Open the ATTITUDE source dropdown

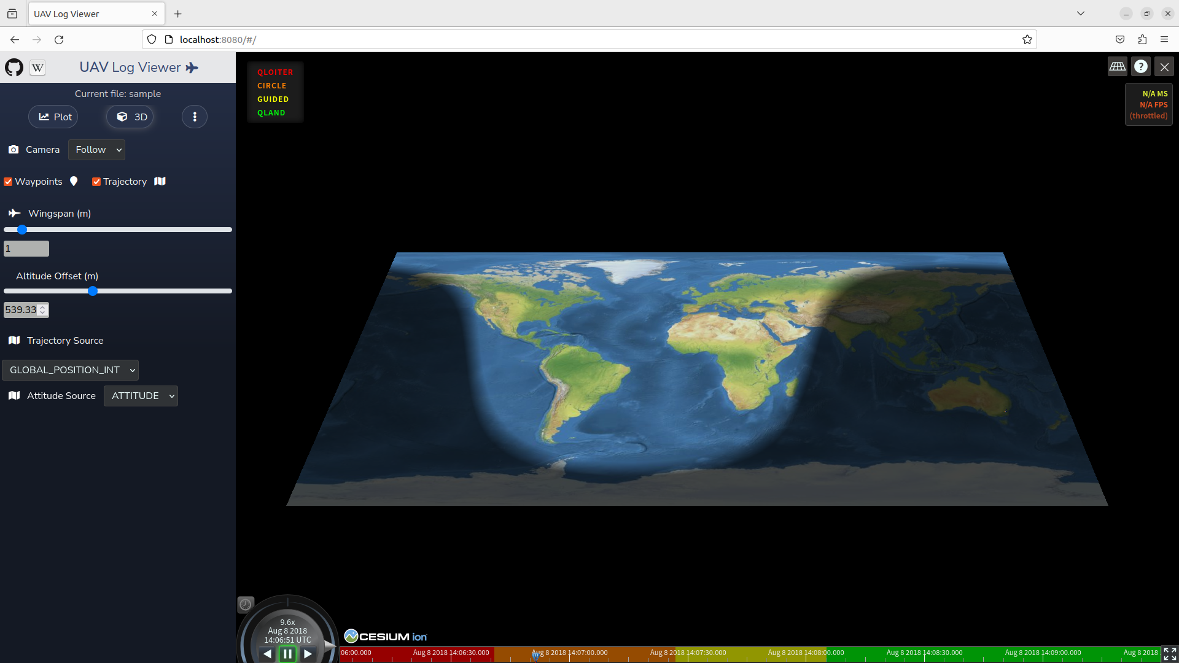click(141, 396)
